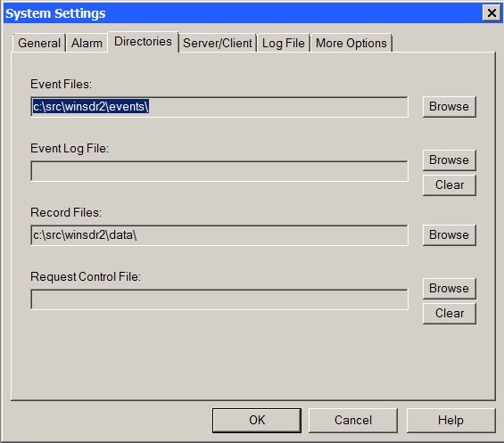Viewport: 504px width, 443px height.
Task: Open the Log File tab
Action: pos(283,43)
